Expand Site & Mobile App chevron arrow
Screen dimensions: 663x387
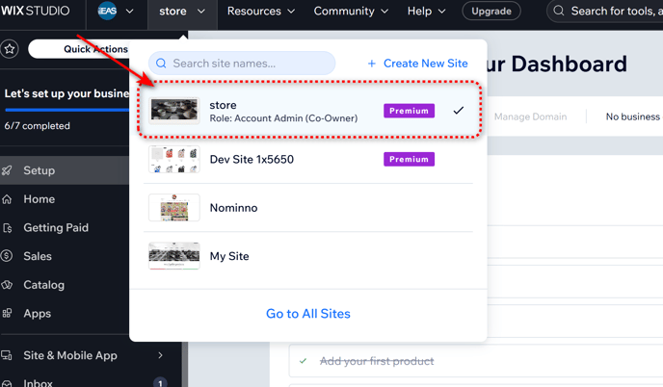[160, 355]
